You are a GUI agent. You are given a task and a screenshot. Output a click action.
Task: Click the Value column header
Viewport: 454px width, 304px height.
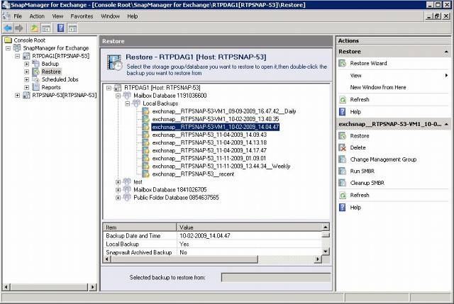[249, 227]
